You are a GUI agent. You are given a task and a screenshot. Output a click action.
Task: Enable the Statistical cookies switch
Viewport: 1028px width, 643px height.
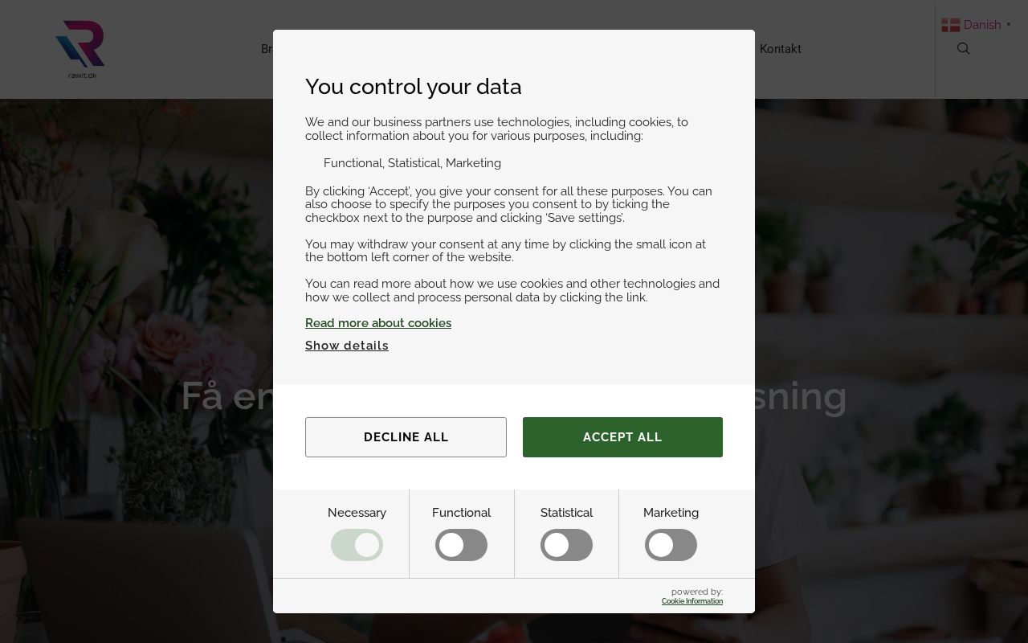566,545
